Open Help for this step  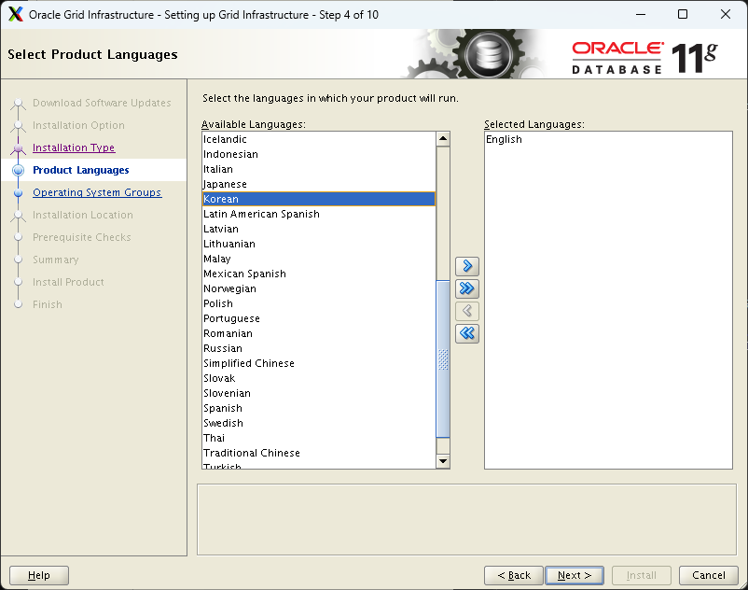(x=39, y=575)
